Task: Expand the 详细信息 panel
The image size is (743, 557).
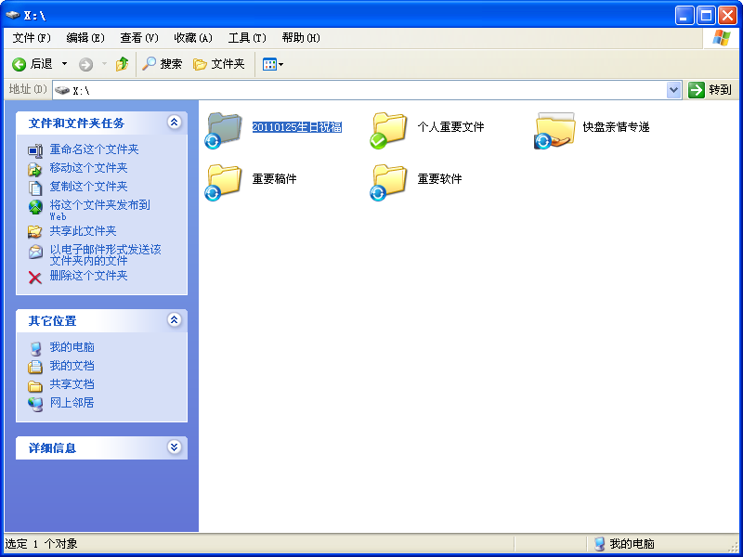Action: (174, 447)
